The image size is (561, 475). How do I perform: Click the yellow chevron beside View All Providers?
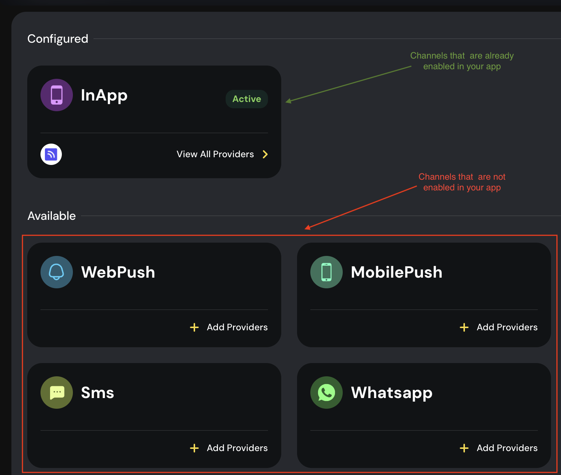point(265,154)
